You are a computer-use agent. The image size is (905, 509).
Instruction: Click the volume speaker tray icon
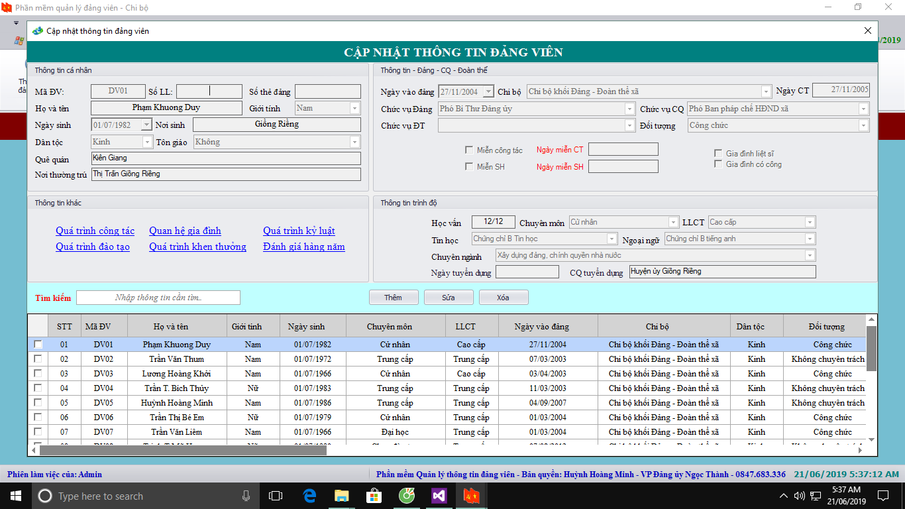coord(799,496)
